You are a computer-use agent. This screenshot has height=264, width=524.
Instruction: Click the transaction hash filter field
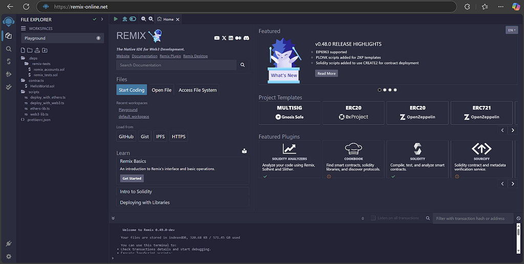pyautogui.click(x=473, y=218)
